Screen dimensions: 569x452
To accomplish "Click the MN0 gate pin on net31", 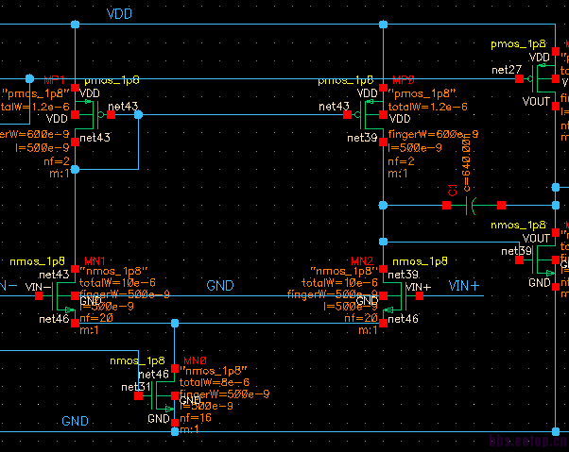I will (138, 396).
